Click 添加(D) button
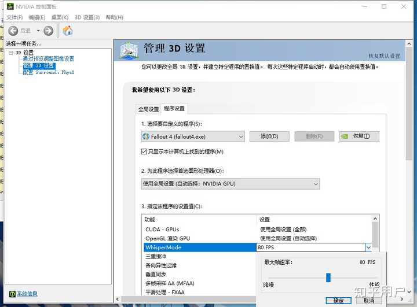The image size is (417, 307). 269,136
